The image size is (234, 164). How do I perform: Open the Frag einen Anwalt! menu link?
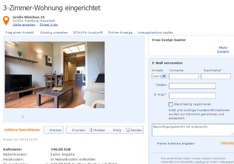(x=20, y=33)
